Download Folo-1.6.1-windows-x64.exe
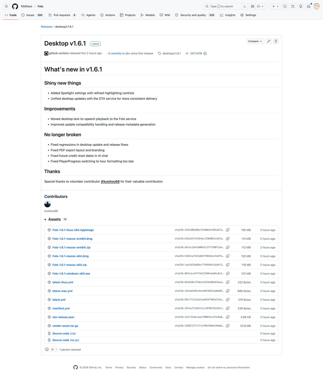Screen dimensions: 323x378 [x=71, y=274]
